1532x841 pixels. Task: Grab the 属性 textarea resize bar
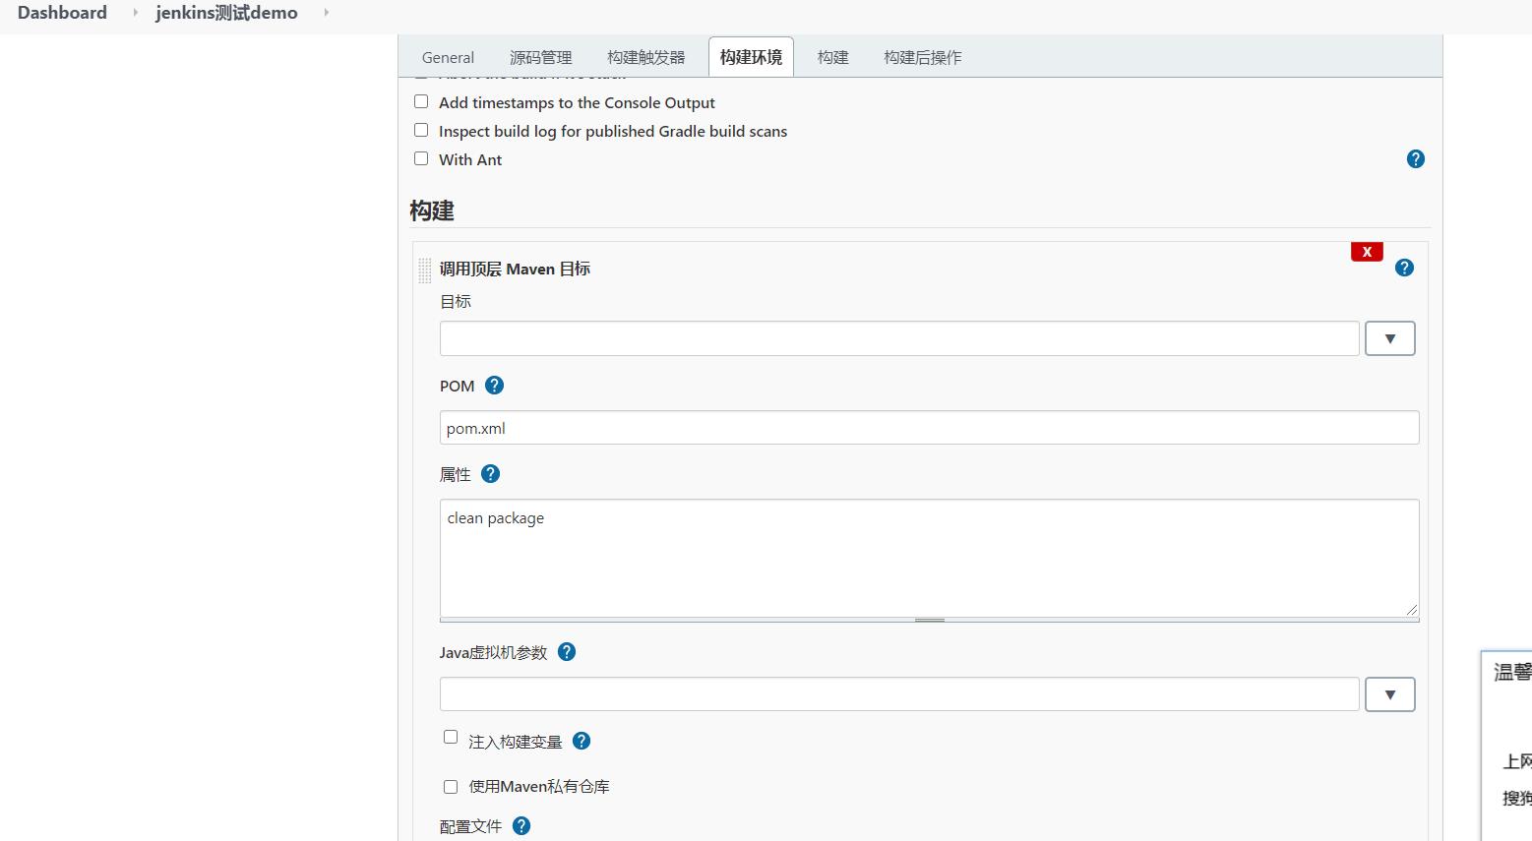(930, 621)
